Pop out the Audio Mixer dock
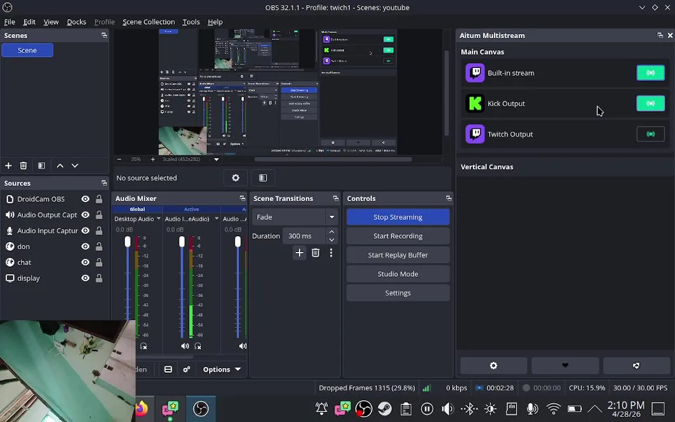675x422 pixels. tap(243, 199)
